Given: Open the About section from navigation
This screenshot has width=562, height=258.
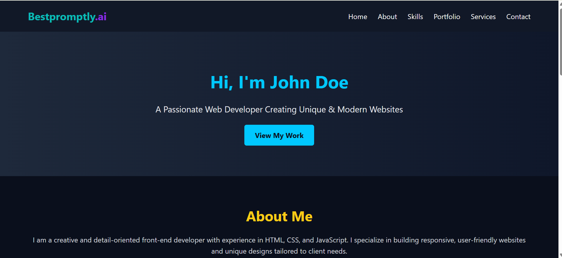Looking at the screenshot, I should point(387,17).
